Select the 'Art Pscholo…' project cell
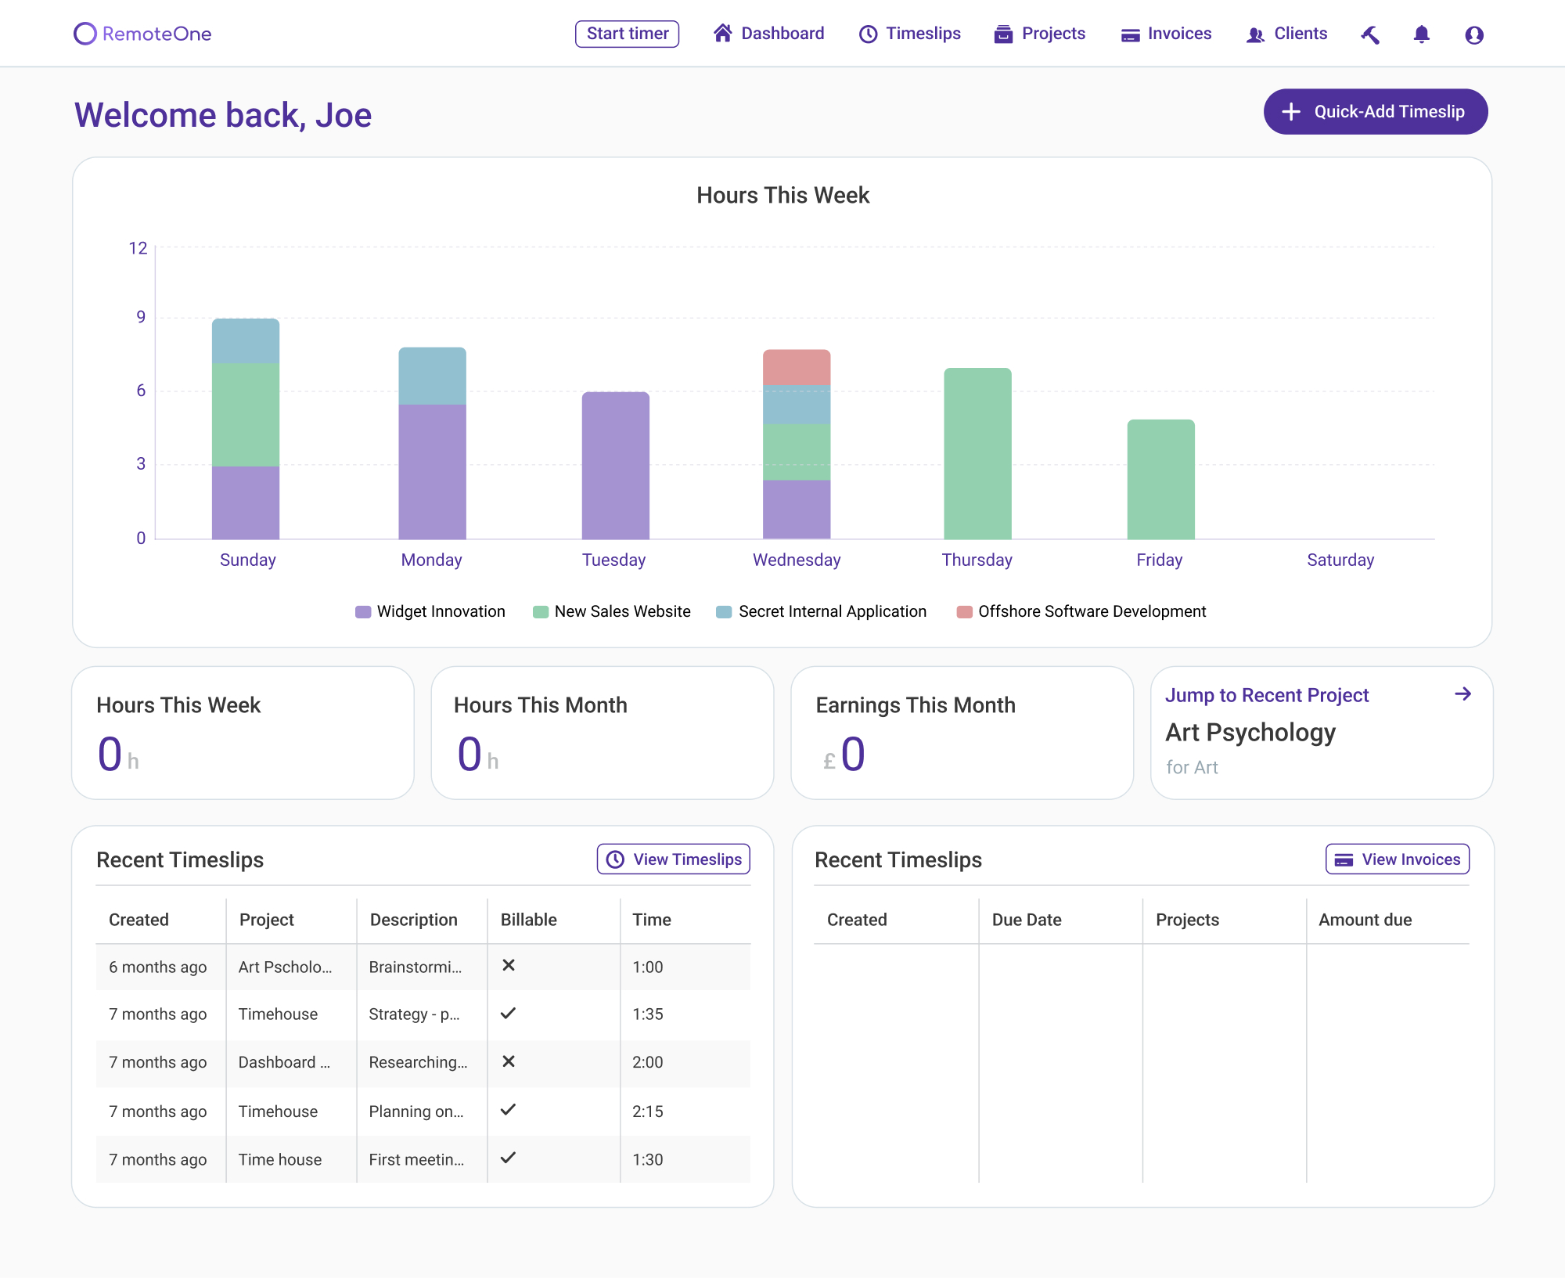The image size is (1565, 1279). (285, 967)
